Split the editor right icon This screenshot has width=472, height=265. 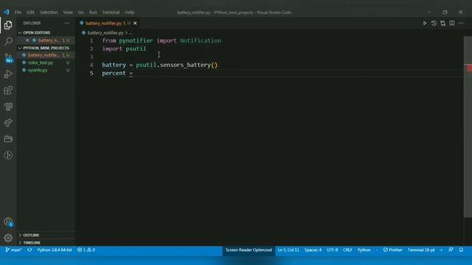452,23
